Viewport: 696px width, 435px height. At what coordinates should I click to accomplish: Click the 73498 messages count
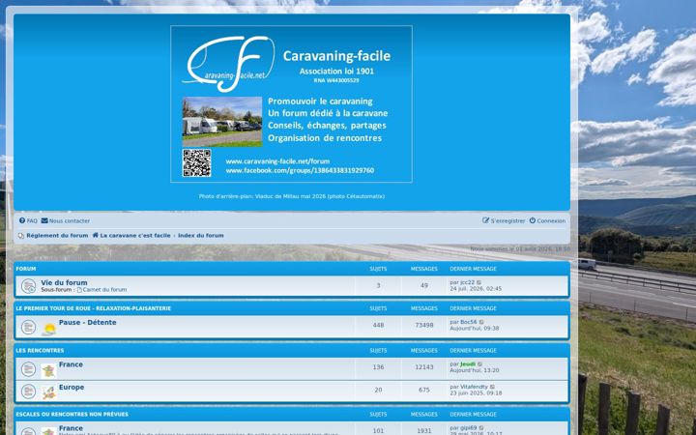[x=424, y=326]
